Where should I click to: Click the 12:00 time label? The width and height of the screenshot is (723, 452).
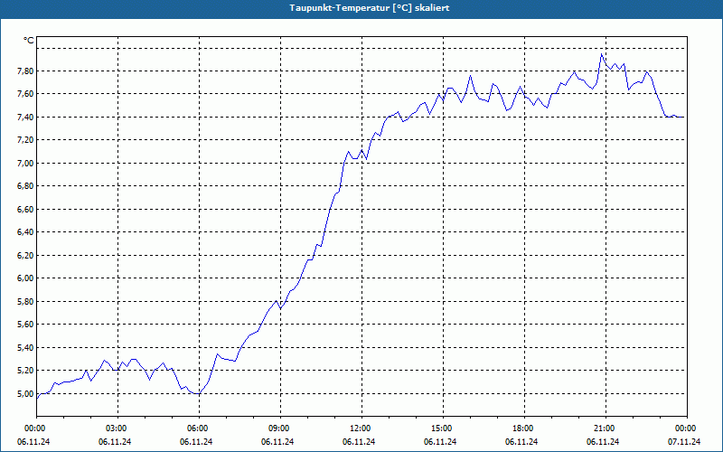[x=361, y=428]
